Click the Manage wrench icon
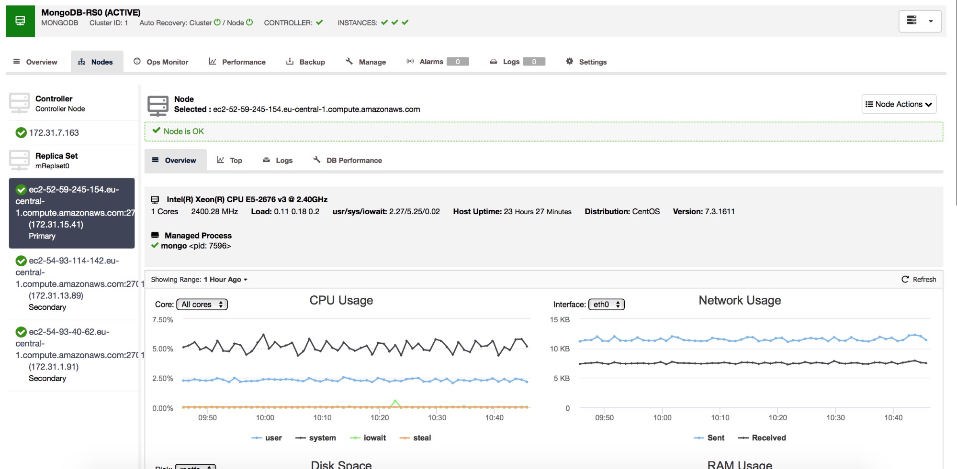Image resolution: width=957 pixels, height=469 pixels. click(x=349, y=61)
